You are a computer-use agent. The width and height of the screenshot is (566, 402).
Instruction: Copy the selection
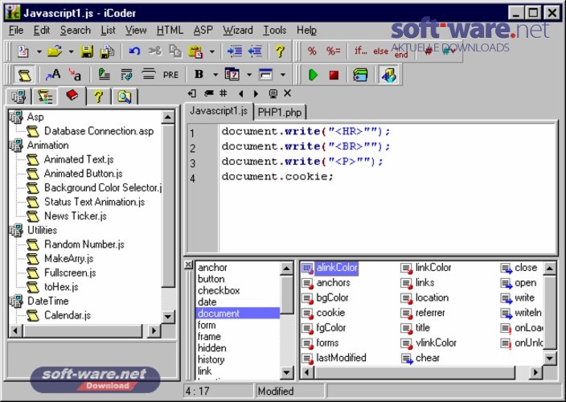175,51
